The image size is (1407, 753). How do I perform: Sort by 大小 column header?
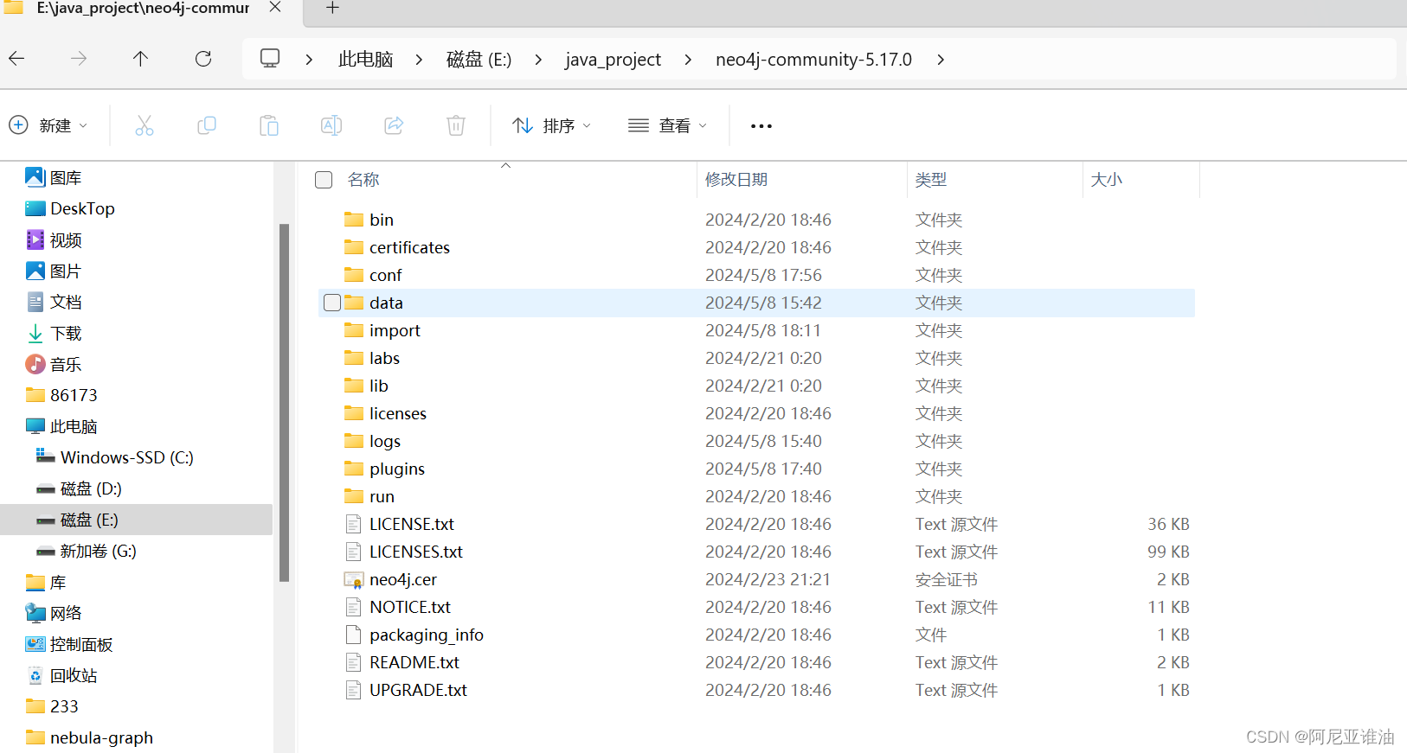coord(1107,180)
